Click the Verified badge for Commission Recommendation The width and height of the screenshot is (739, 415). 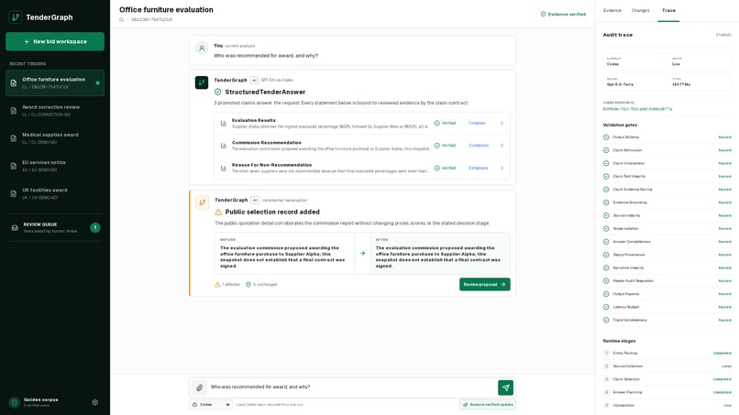(445, 146)
